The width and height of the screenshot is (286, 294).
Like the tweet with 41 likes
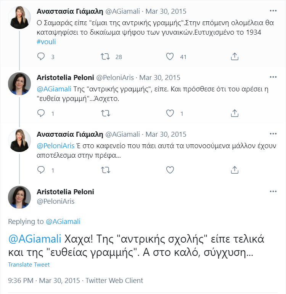[x=170, y=57]
